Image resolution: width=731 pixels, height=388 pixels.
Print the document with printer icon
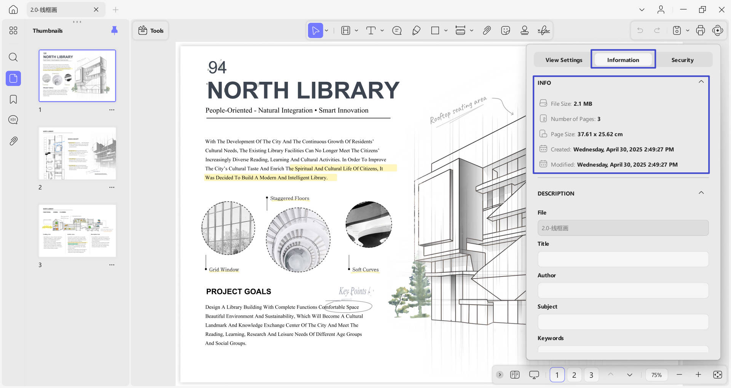point(700,30)
